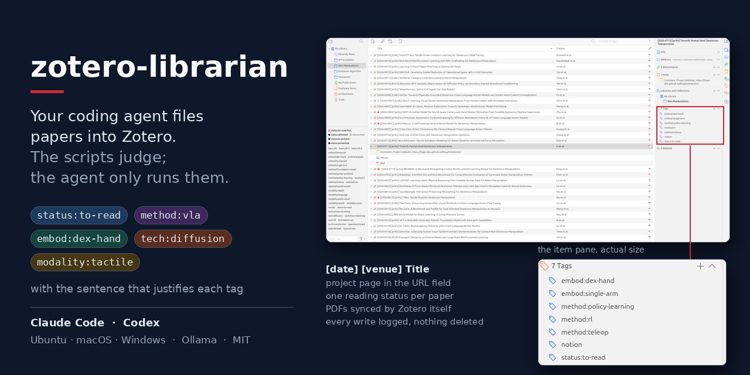Add collection with plus beside Libraries and Collections

[714, 91]
